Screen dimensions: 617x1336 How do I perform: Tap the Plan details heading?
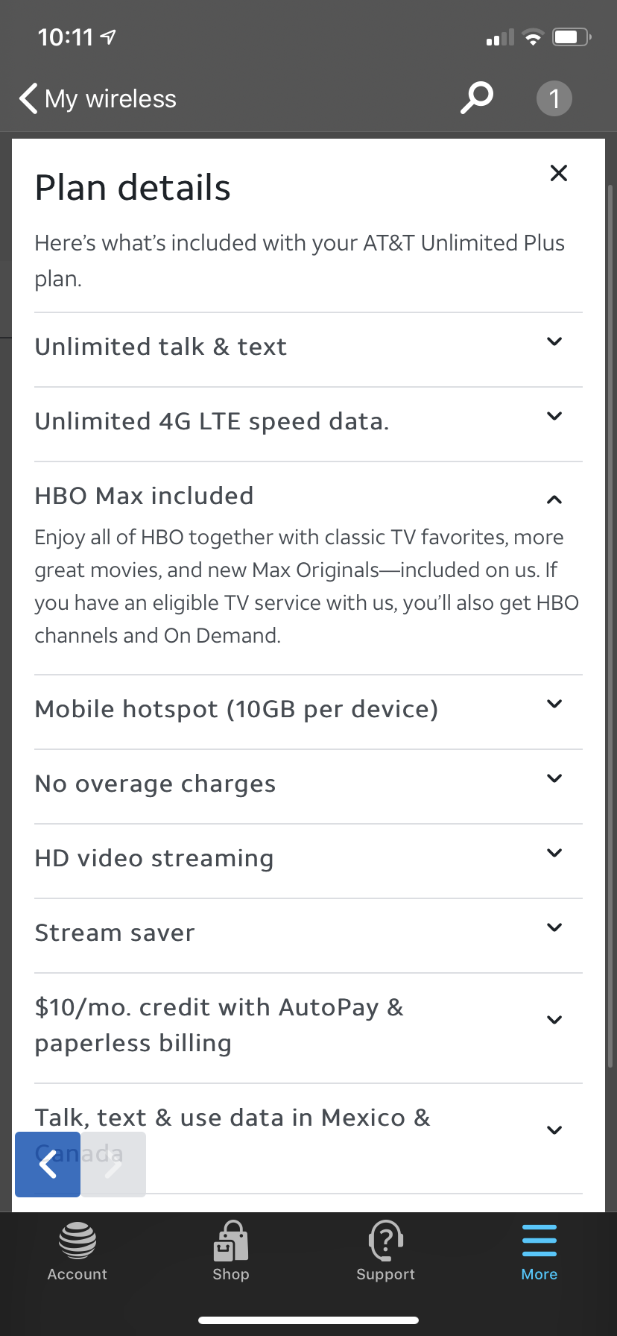[133, 188]
